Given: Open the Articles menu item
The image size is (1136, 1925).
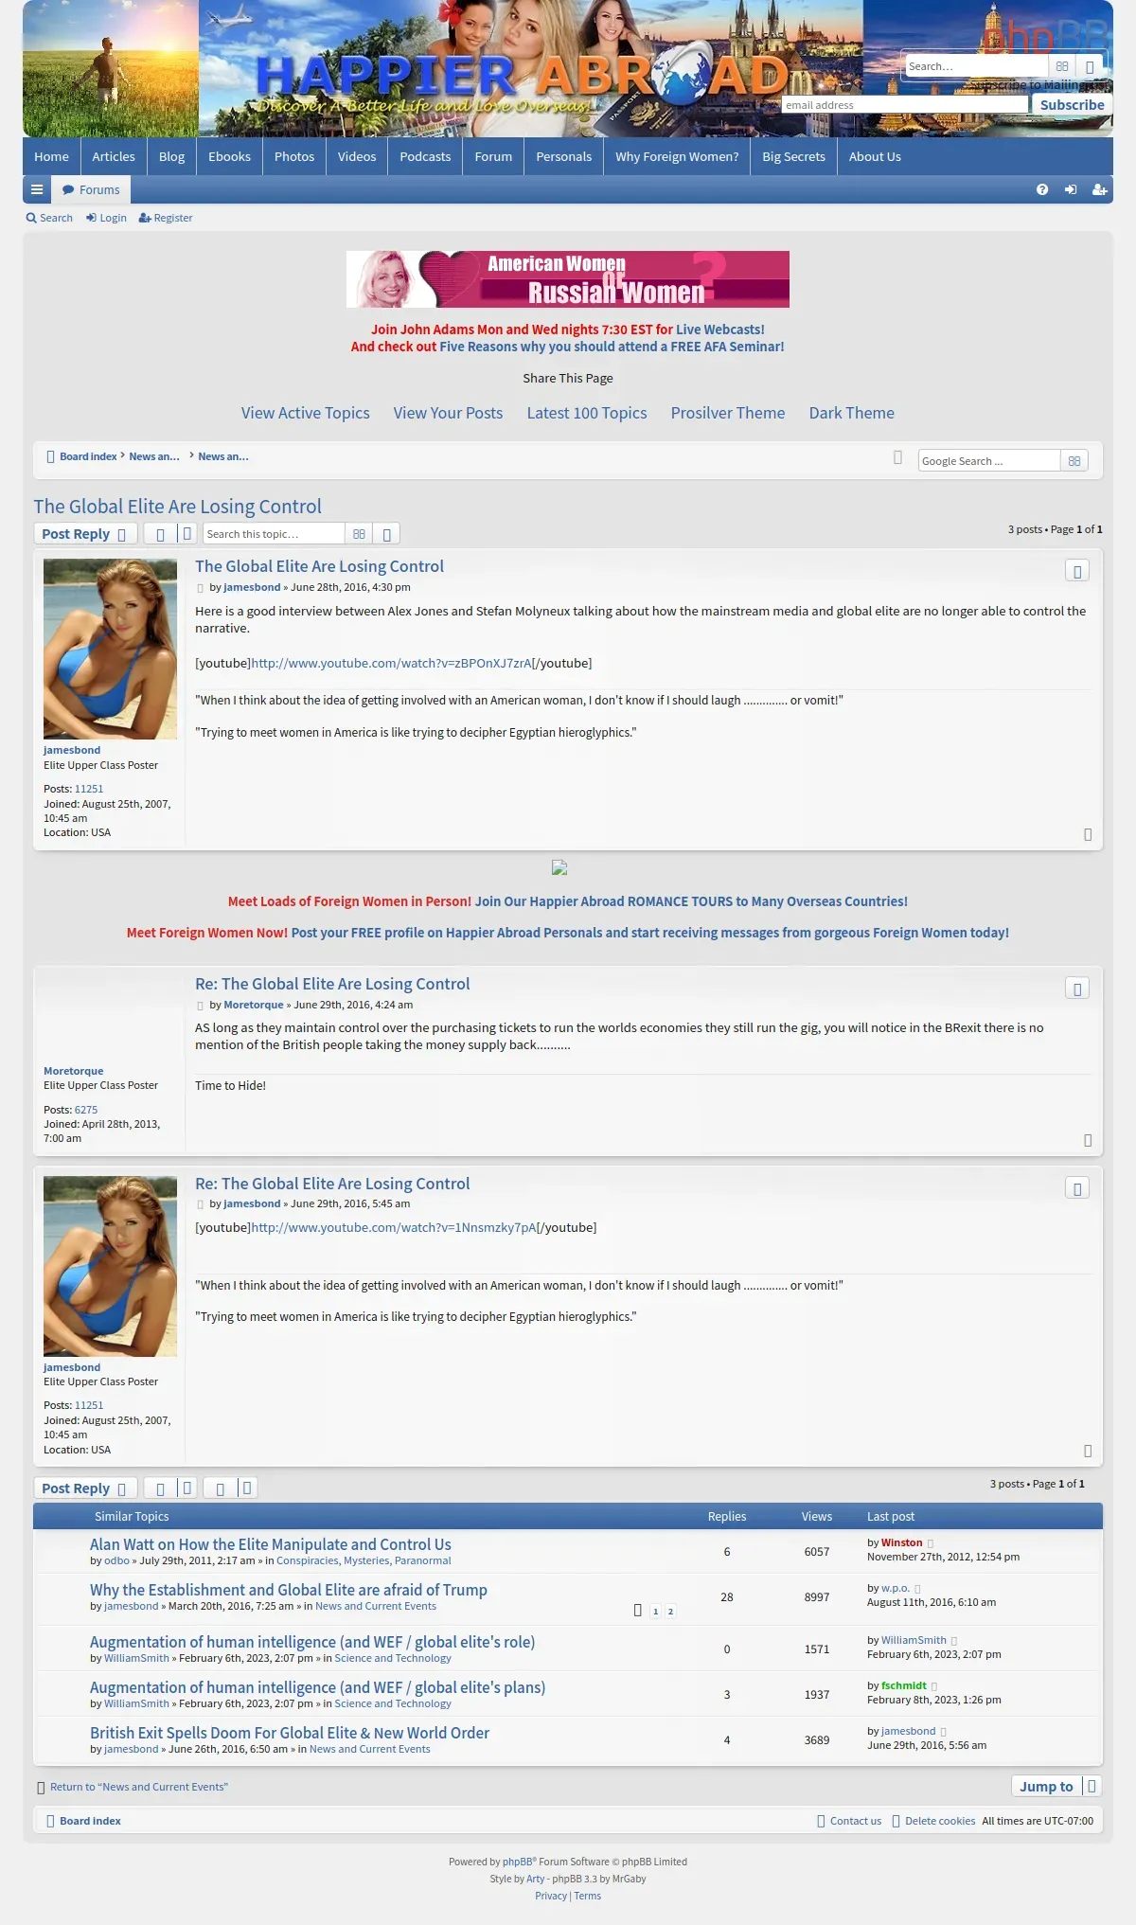Looking at the screenshot, I should [x=114, y=156].
